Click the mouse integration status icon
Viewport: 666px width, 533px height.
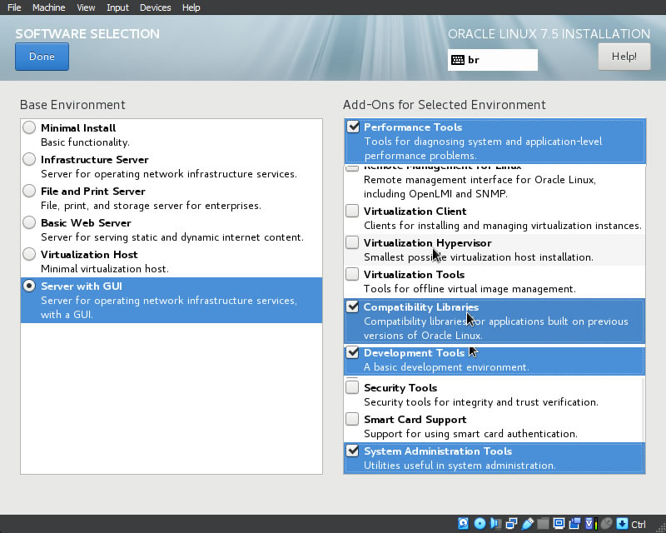click(x=608, y=524)
